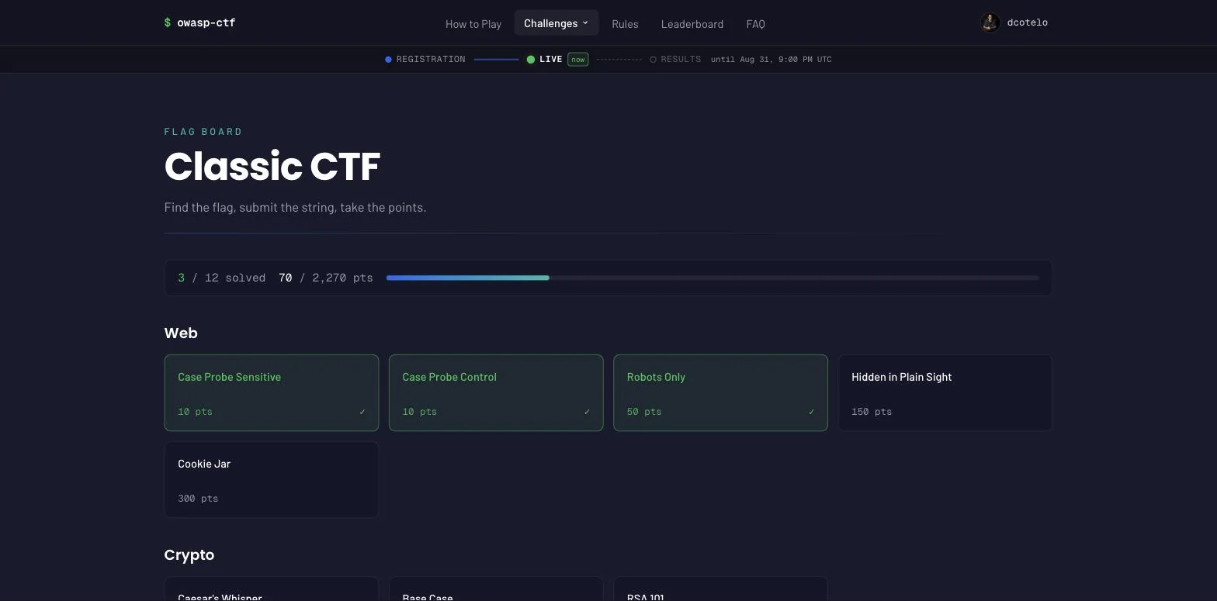Click the Classic CTF heading
This screenshot has width=1217, height=601.
(272, 166)
